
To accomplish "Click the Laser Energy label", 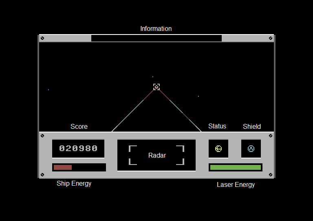I will click(x=236, y=185).
